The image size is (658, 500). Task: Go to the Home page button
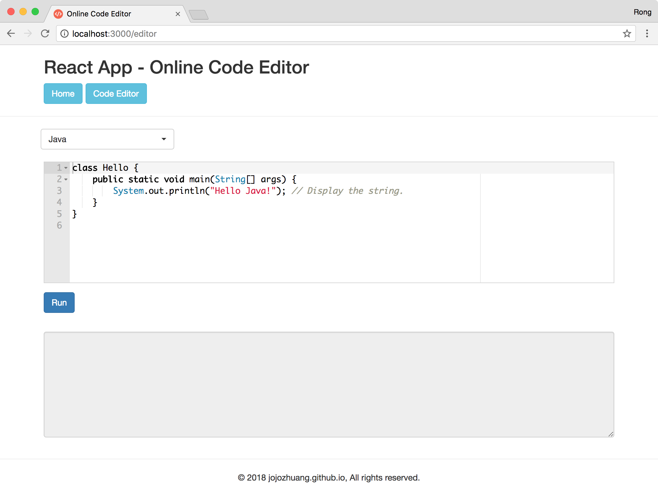click(x=63, y=94)
